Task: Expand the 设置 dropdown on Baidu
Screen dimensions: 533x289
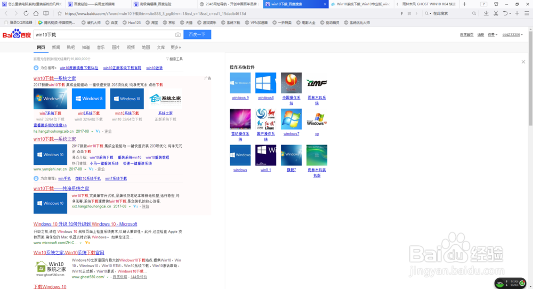Action: click(x=492, y=35)
